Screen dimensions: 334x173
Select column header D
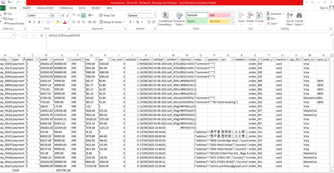[x=46, y=55]
